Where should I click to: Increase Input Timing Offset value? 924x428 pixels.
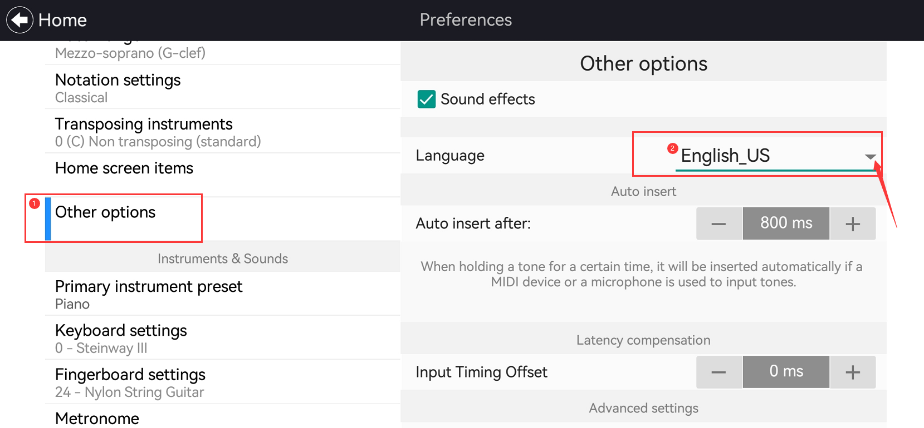[x=853, y=372]
